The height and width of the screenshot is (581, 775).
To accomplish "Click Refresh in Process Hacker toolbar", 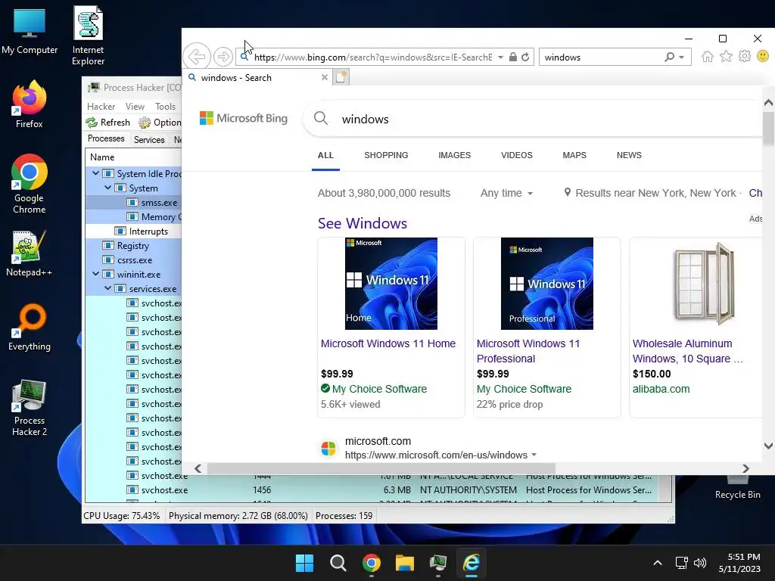I will click(x=107, y=122).
